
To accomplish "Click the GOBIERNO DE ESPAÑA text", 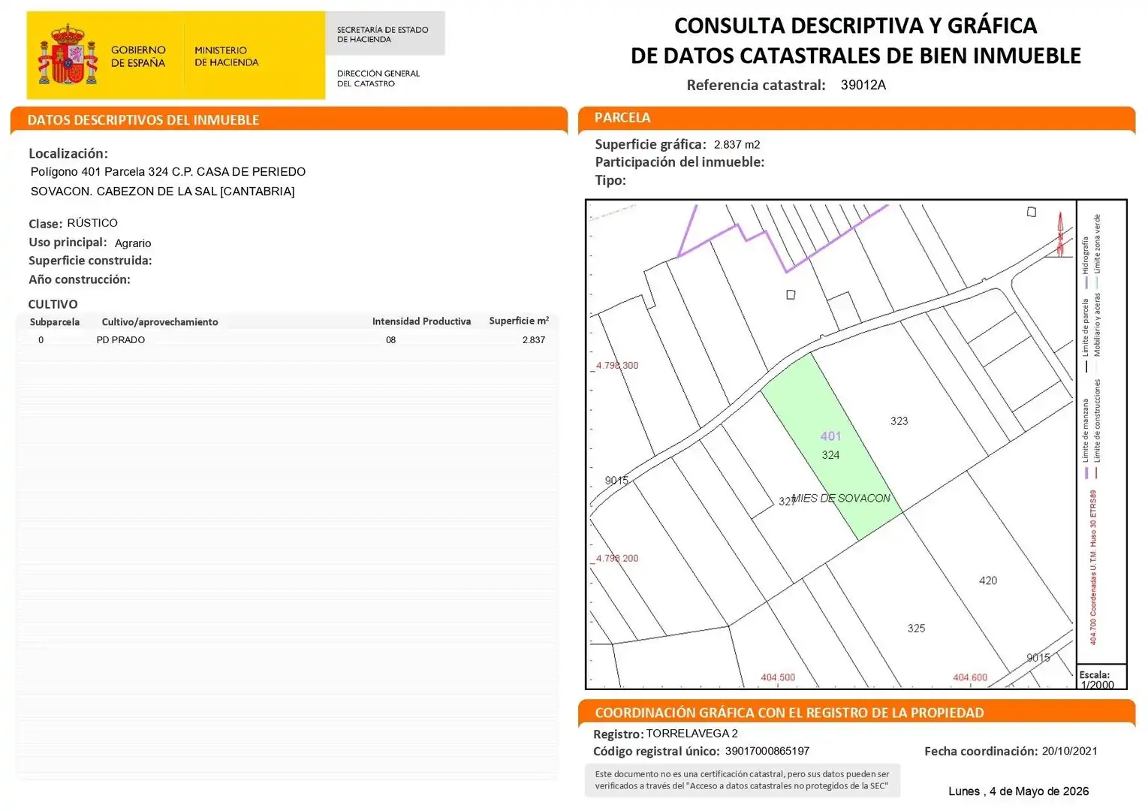I will tap(138, 56).
